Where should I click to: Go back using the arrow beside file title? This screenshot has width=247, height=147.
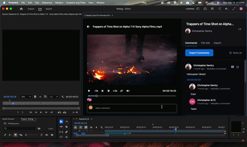click(x=88, y=27)
